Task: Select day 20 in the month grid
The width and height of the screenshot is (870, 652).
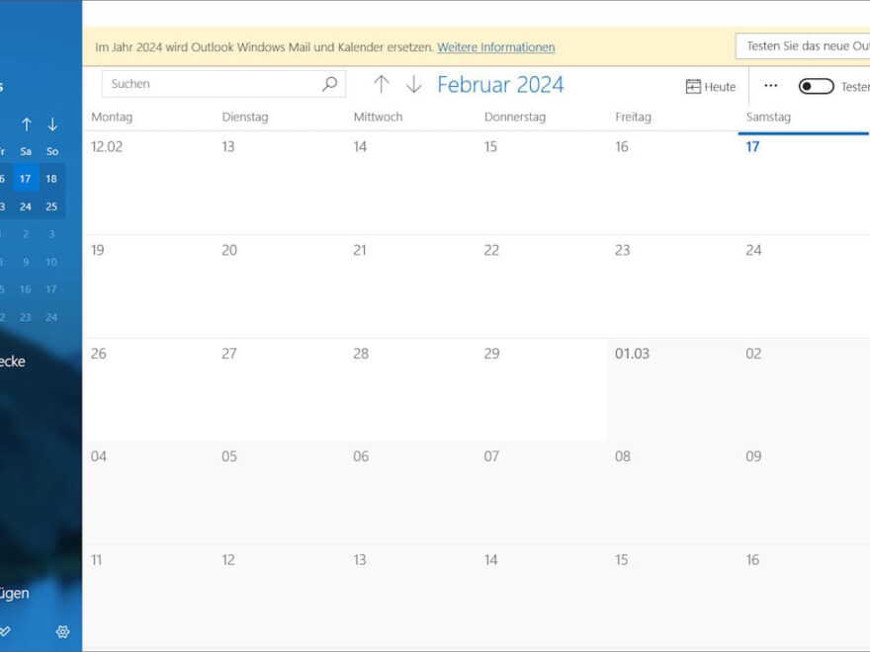Action: coord(279,286)
